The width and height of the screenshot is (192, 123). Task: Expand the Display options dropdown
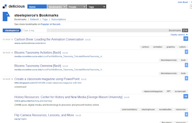tap(179, 34)
